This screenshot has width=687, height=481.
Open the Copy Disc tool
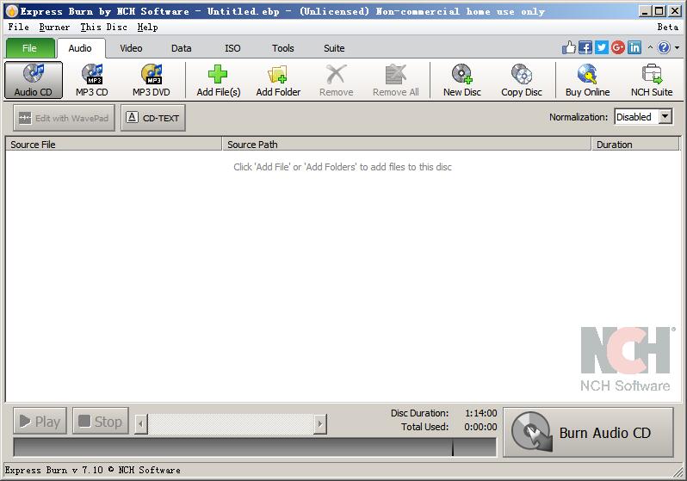[x=522, y=80]
